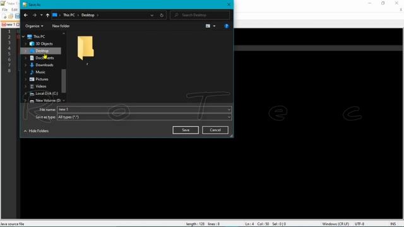
Task: Collapse the This PC tree node
Action: point(23,37)
